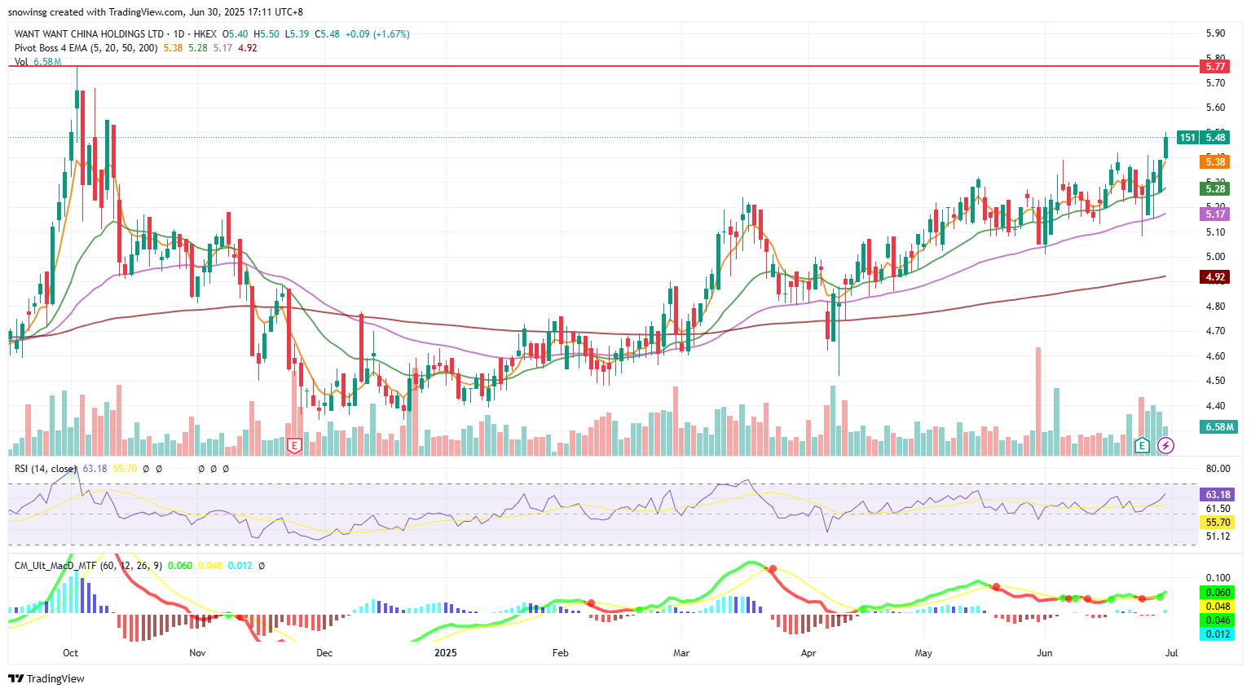Click the purple 5.17 EMA axis label
Image resolution: width=1251 pixels, height=693 pixels.
[x=1215, y=214]
